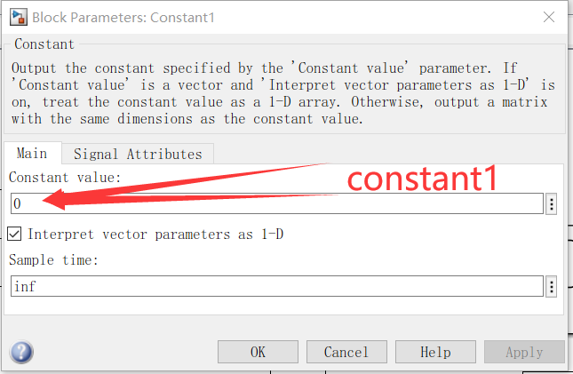Open the Sample time three-dot options menu
The height and width of the screenshot is (374, 573).
click(552, 286)
